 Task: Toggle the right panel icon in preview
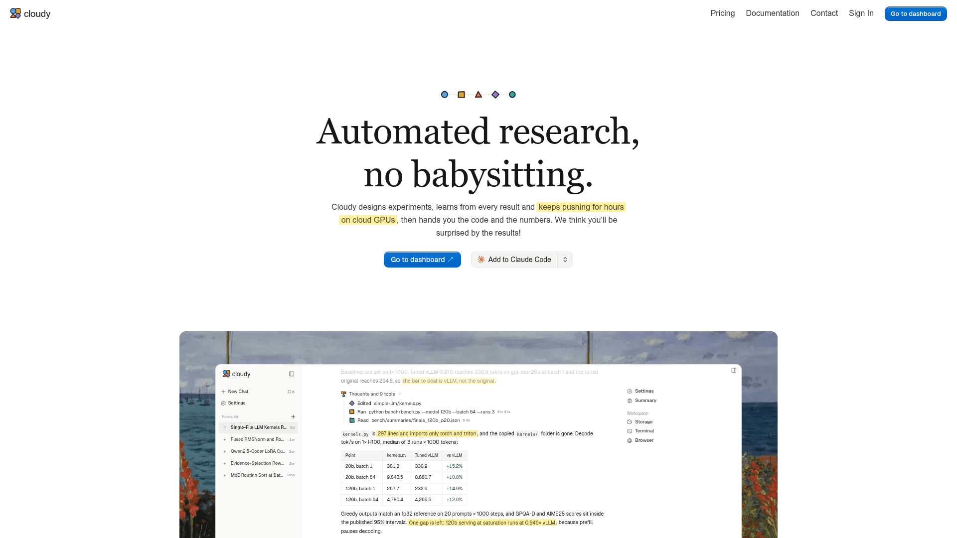click(733, 370)
